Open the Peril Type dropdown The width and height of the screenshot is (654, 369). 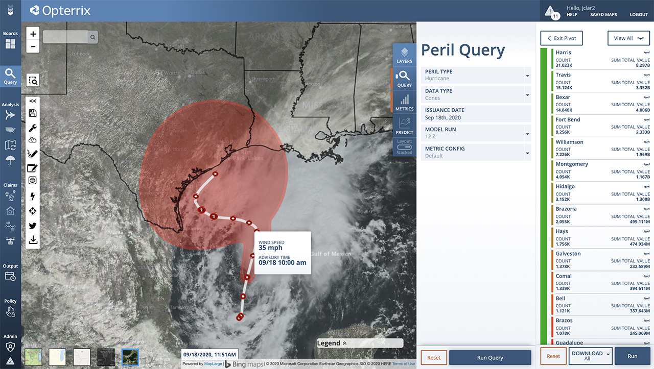[476, 75]
